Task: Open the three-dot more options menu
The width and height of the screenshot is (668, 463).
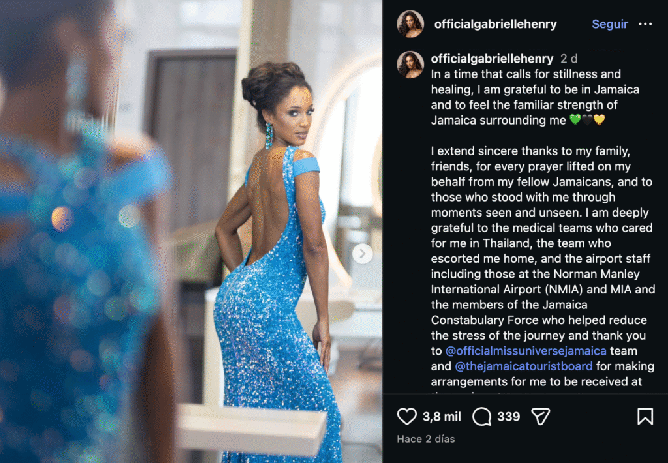Action: pyautogui.click(x=645, y=24)
